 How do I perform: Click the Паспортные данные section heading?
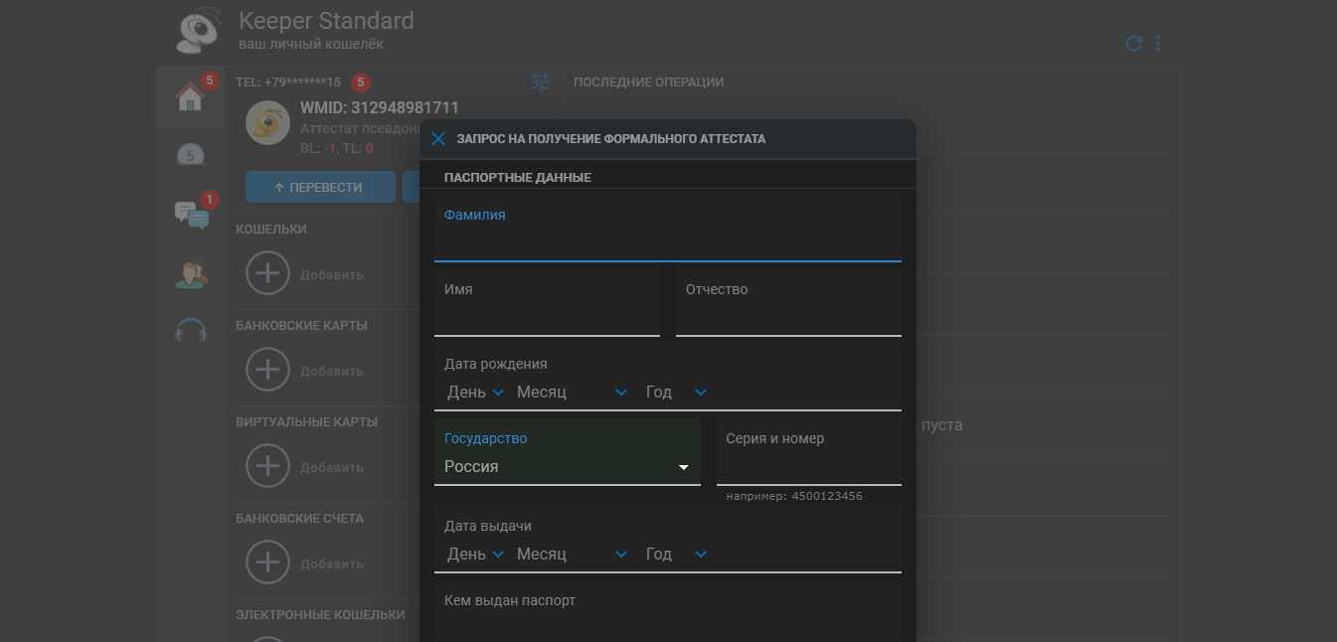pos(518,178)
